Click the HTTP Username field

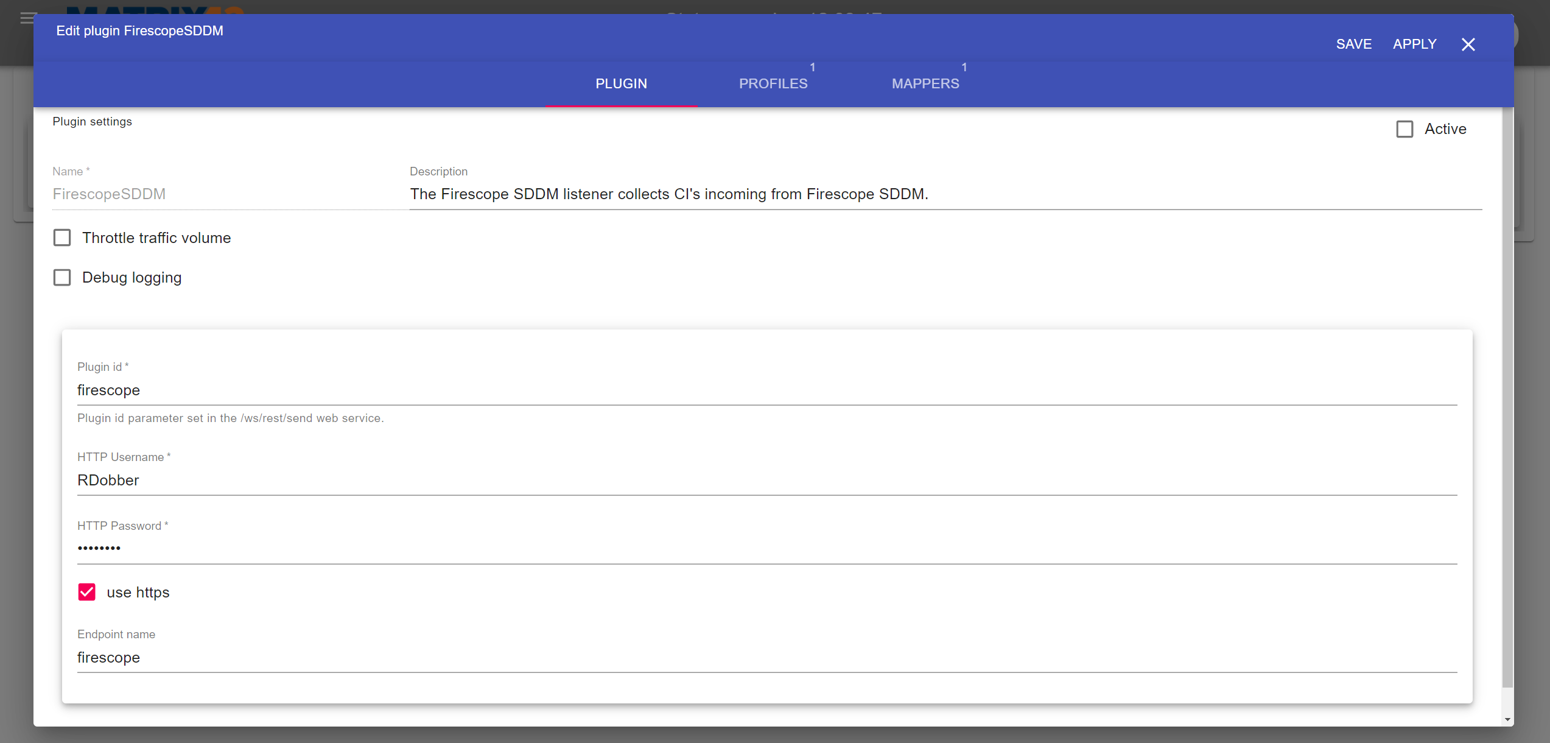click(x=766, y=481)
